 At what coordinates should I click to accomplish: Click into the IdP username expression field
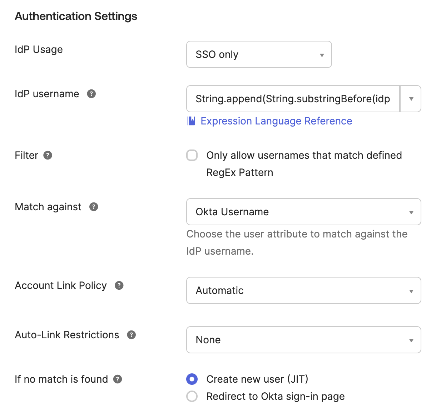(x=293, y=99)
